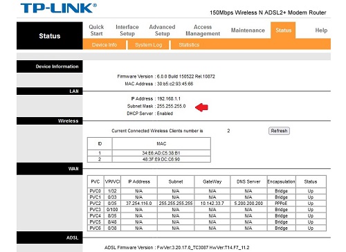346x252 pixels.
Task: View the Statistics sub-tab
Action: point(189,45)
